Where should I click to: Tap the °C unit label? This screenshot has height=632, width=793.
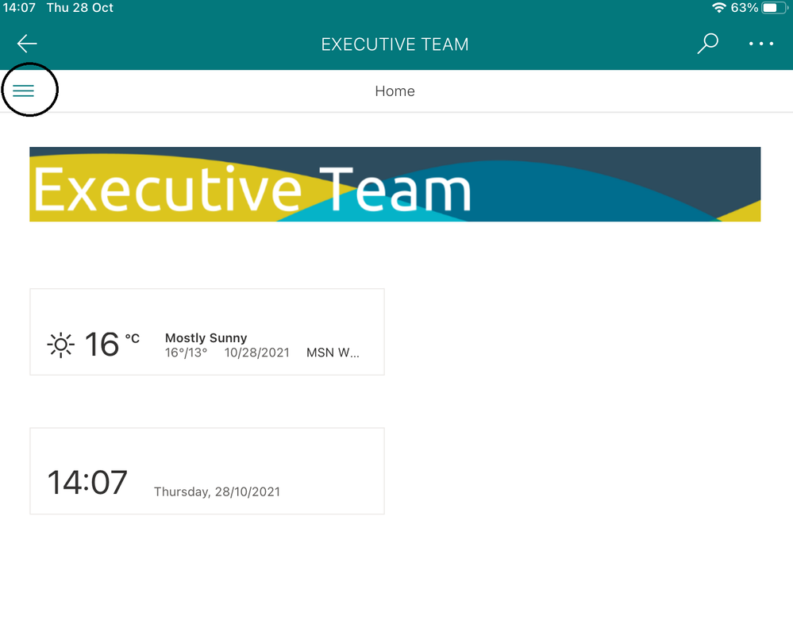click(132, 338)
